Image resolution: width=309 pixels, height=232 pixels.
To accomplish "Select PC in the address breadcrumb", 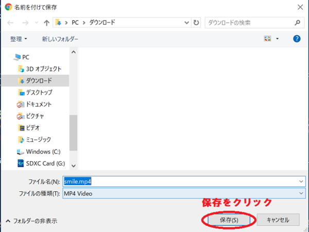I will (75, 23).
